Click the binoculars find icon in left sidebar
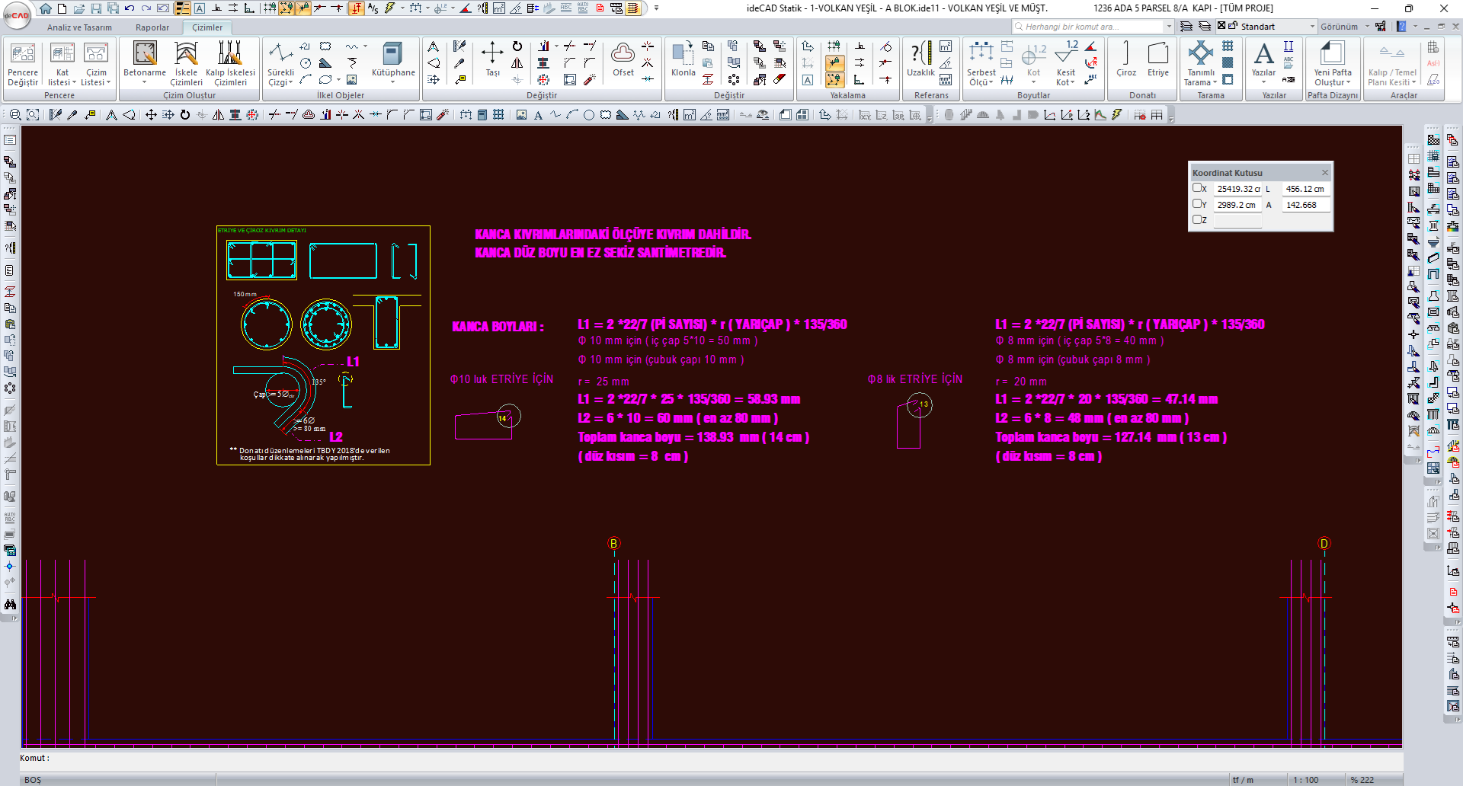The image size is (1463, 786). pos(10,604)
